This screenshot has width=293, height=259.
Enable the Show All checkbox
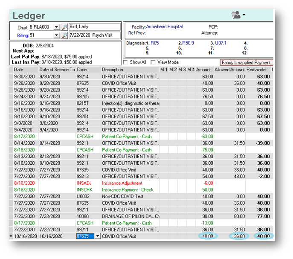coord(125,62)
